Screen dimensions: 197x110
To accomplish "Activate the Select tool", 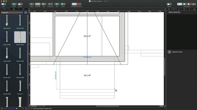I will (32, 4).
